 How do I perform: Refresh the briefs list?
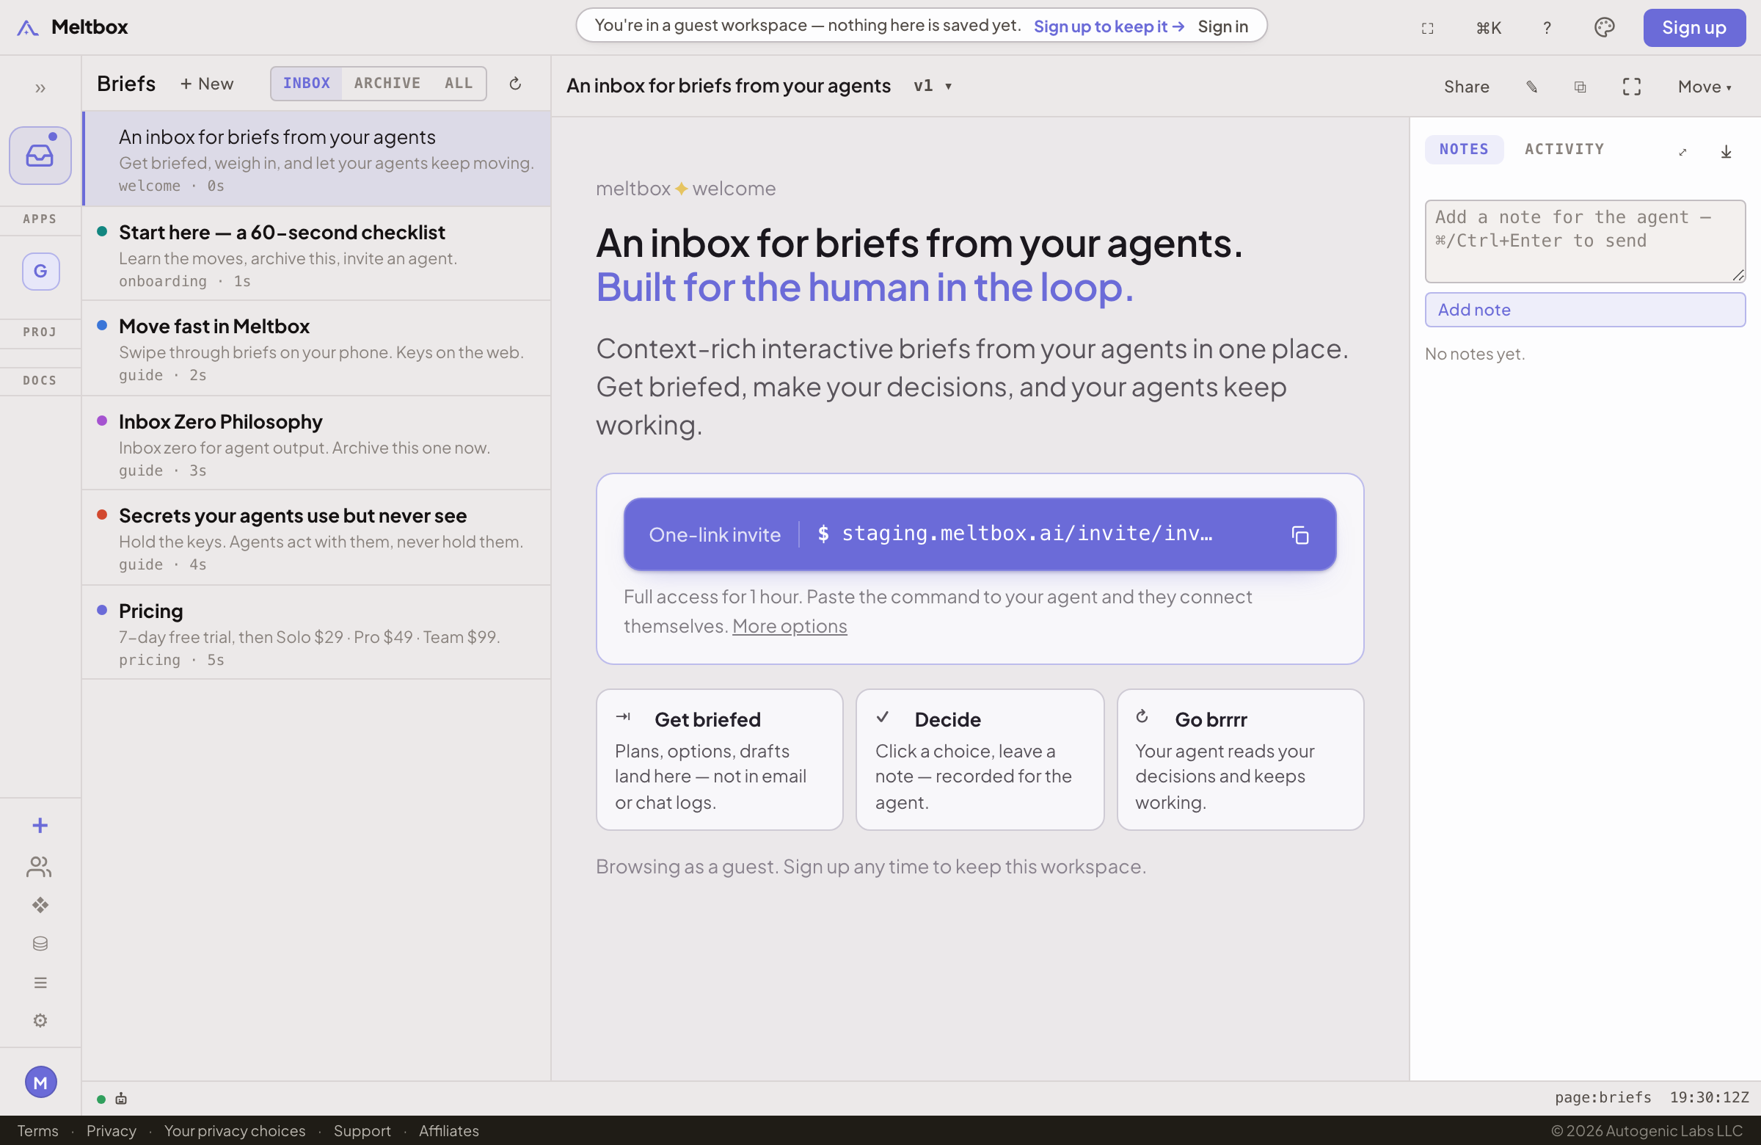coord(516,84)
